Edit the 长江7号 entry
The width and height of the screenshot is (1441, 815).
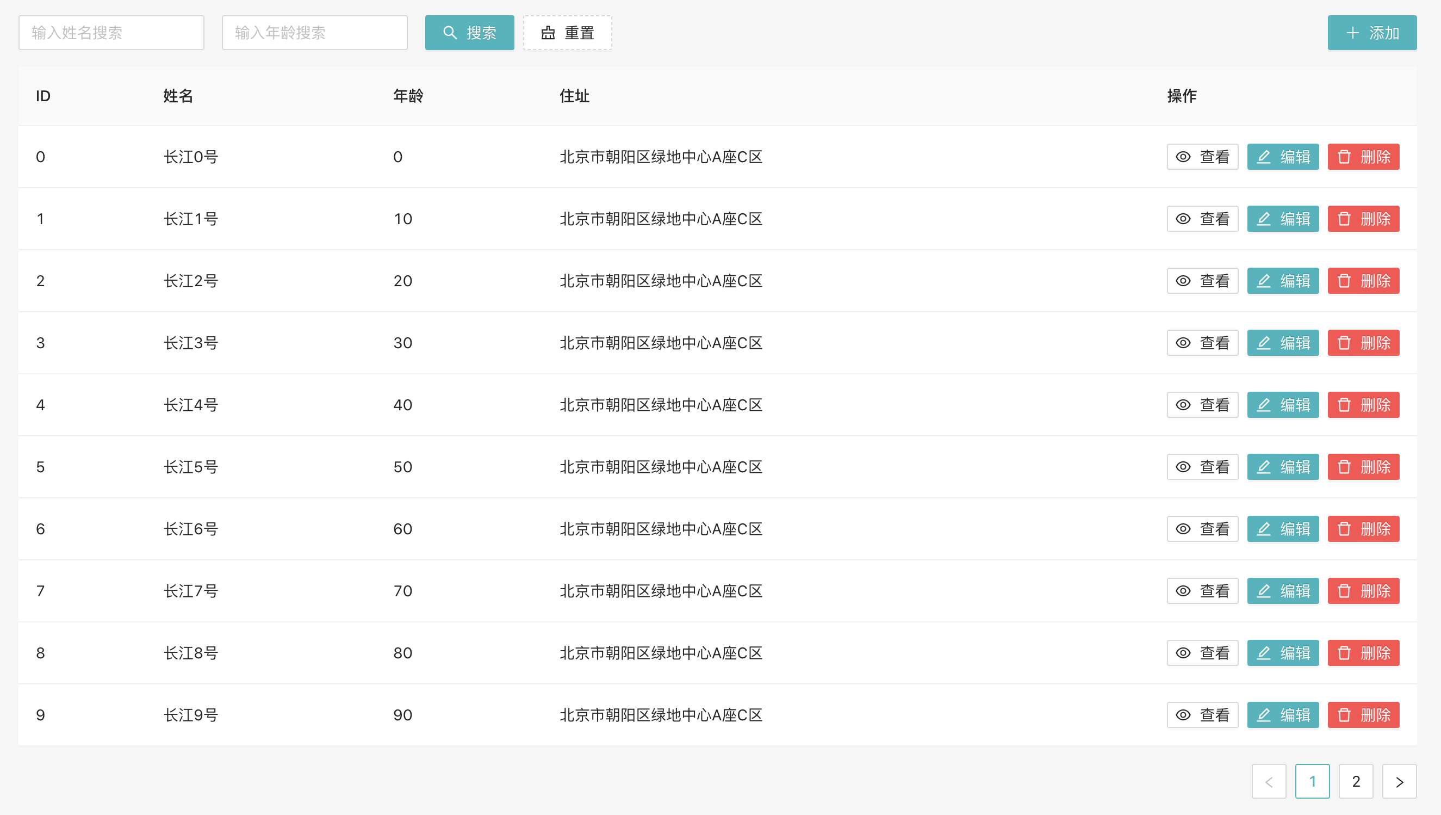pyautogui.click(x=1282, y=591)
